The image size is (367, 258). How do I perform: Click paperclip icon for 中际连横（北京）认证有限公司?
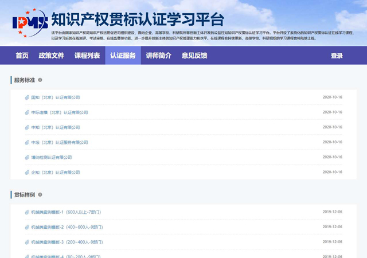click(27, 112)
